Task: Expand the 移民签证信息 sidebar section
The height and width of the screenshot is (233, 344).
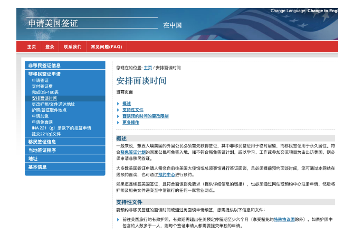Action: [42, 142]
